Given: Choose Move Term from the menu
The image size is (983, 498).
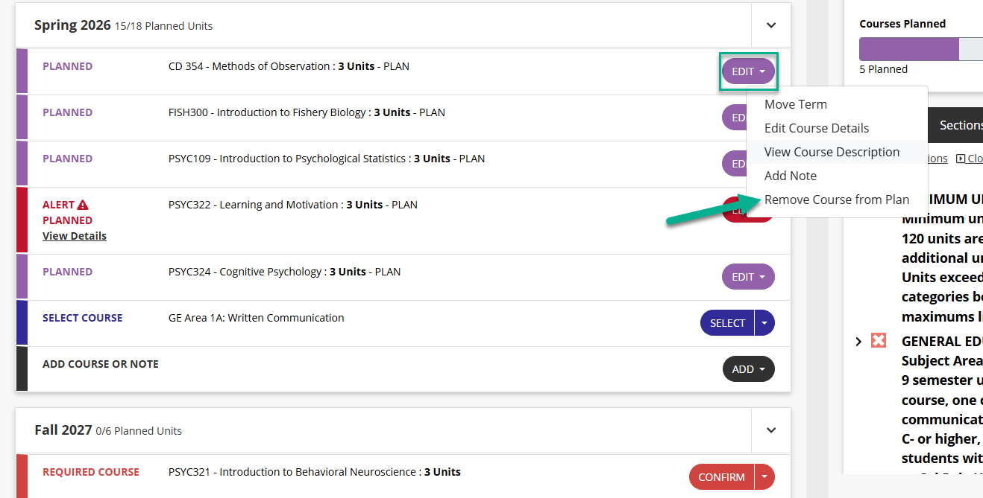Looking at the screenshot, I should click(x=795, y=104).
